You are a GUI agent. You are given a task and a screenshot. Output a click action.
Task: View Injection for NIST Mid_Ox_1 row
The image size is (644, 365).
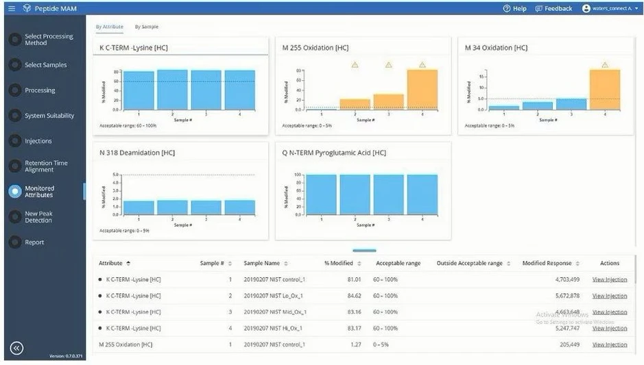[610, 312]
